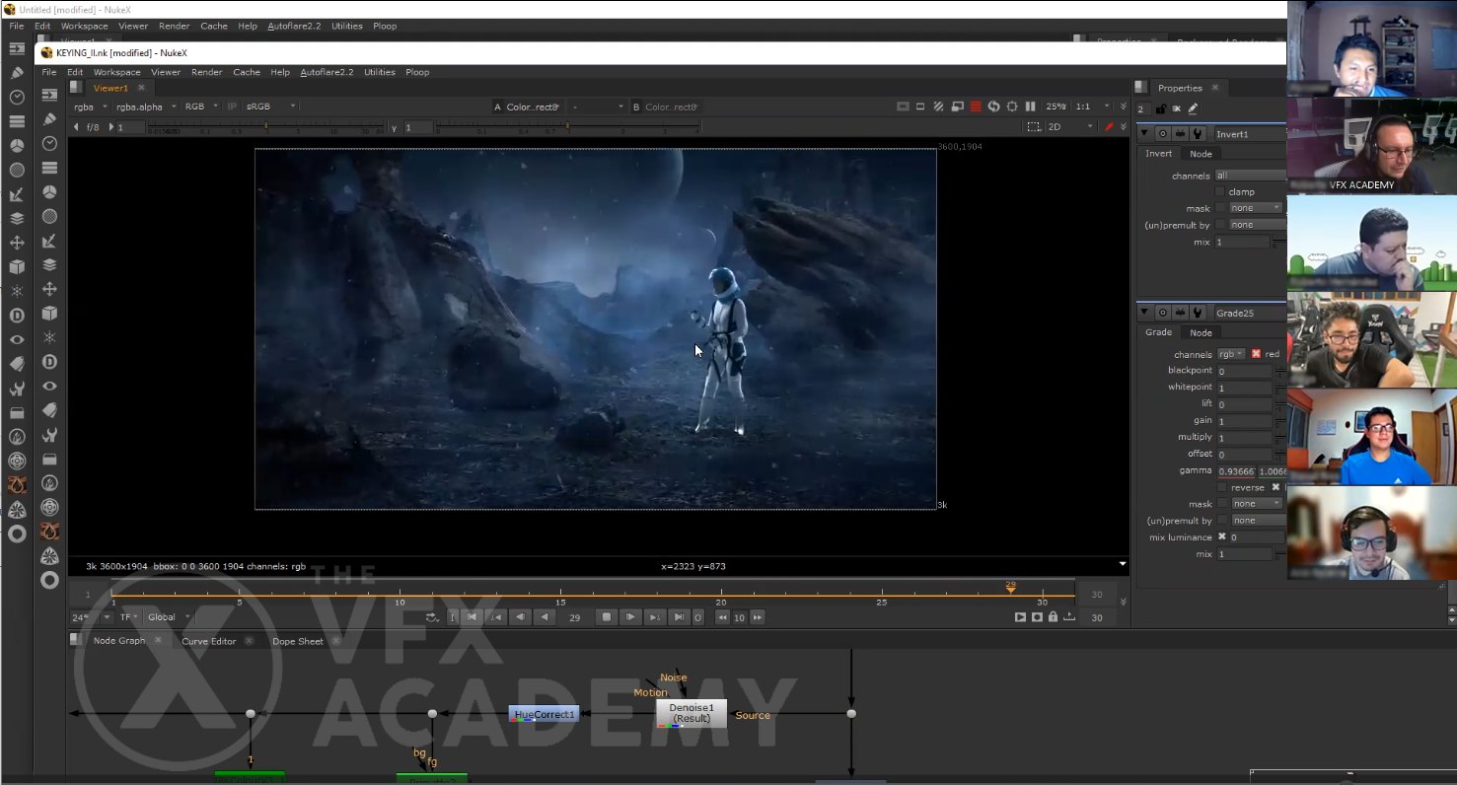1457x785 pixels.
Task: Click the play forward button
Action: [630, 617]
